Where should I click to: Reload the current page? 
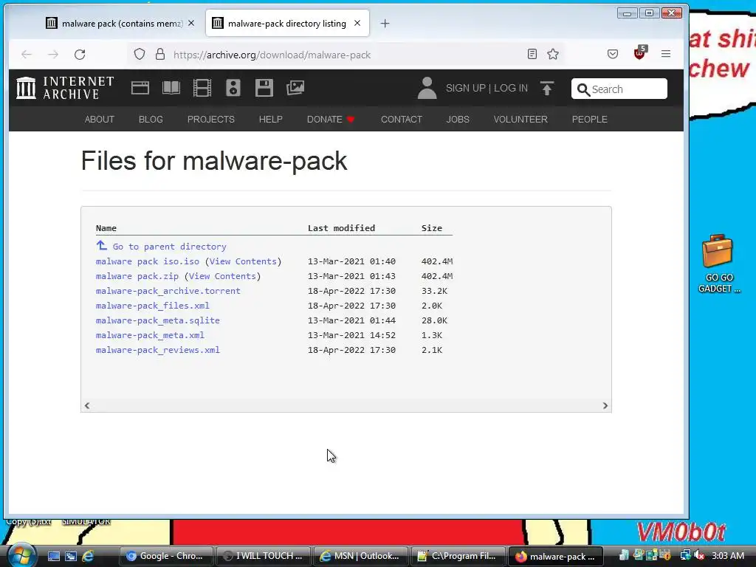(80, 55)
